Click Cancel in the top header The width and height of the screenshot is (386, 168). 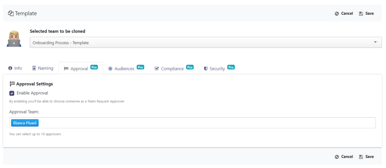click(x=344, y=14)
